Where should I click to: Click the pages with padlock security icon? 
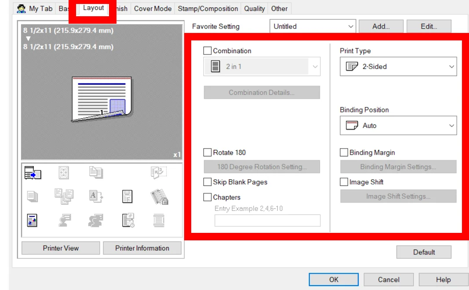[159, 197]
